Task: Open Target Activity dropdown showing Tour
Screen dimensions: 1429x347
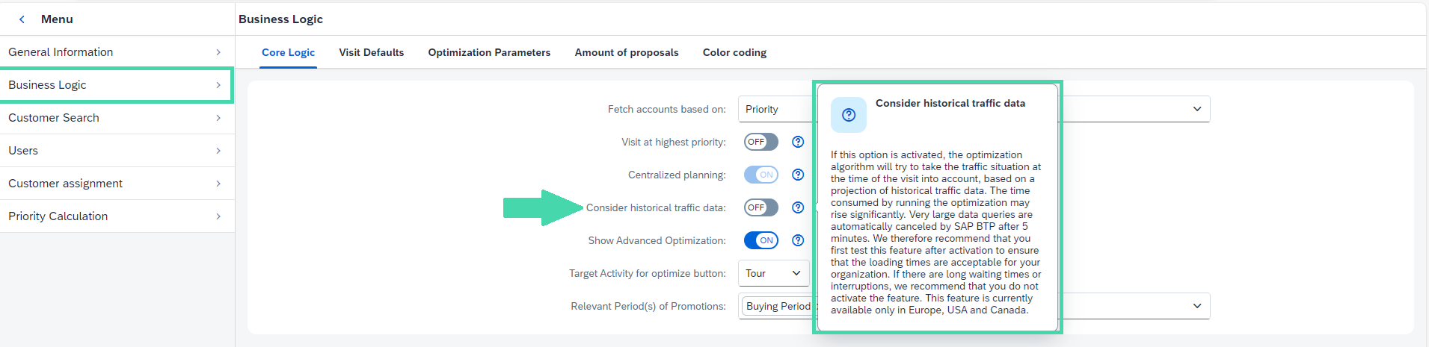Action: [x=774, y=273]
